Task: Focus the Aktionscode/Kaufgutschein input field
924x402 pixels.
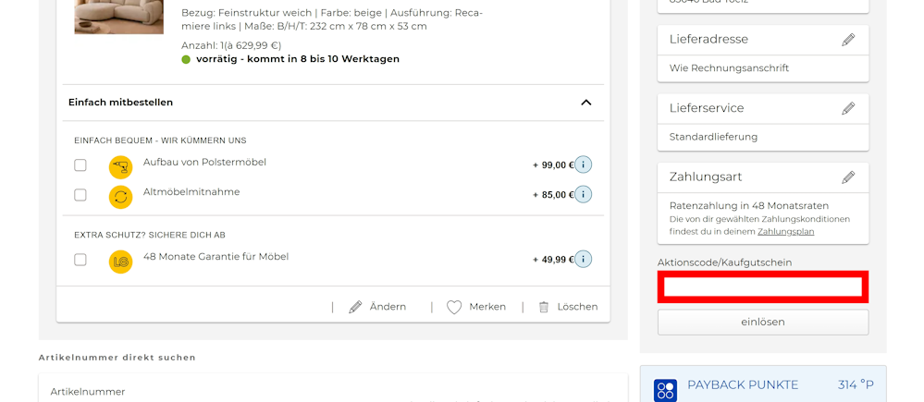Action: pos(762,286)
